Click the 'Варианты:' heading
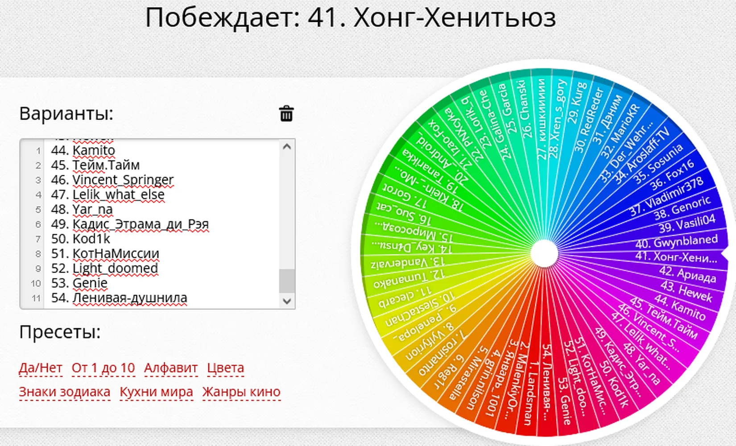This screenshot has width=736, height=446. [66, 114]
